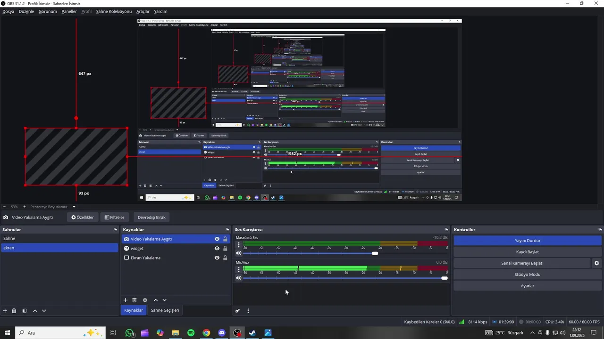Click Devredışı Bırak button
The width and height of the screenshot is (604, 339).
pyautogui.click(x=151, y=218)
